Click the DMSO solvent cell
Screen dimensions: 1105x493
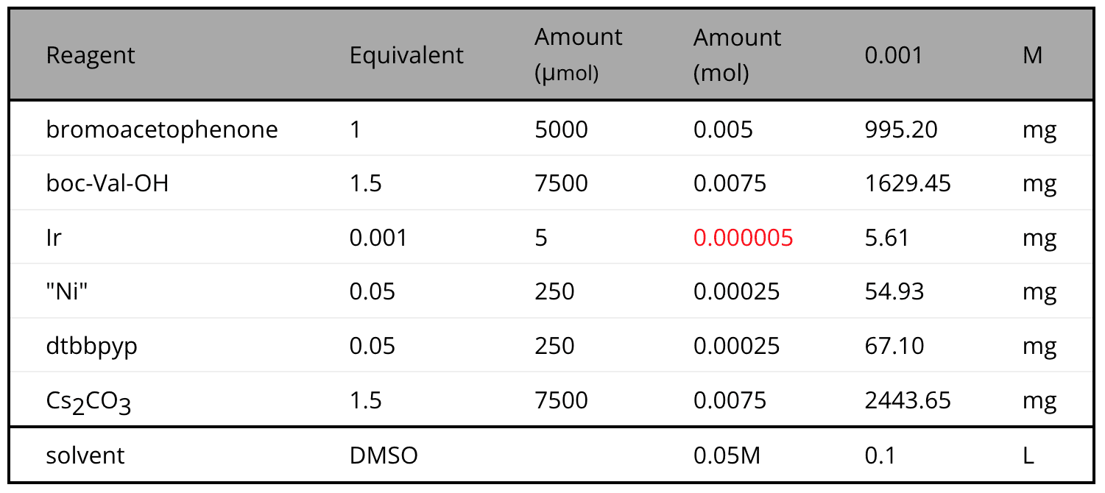tap(384, 455)
